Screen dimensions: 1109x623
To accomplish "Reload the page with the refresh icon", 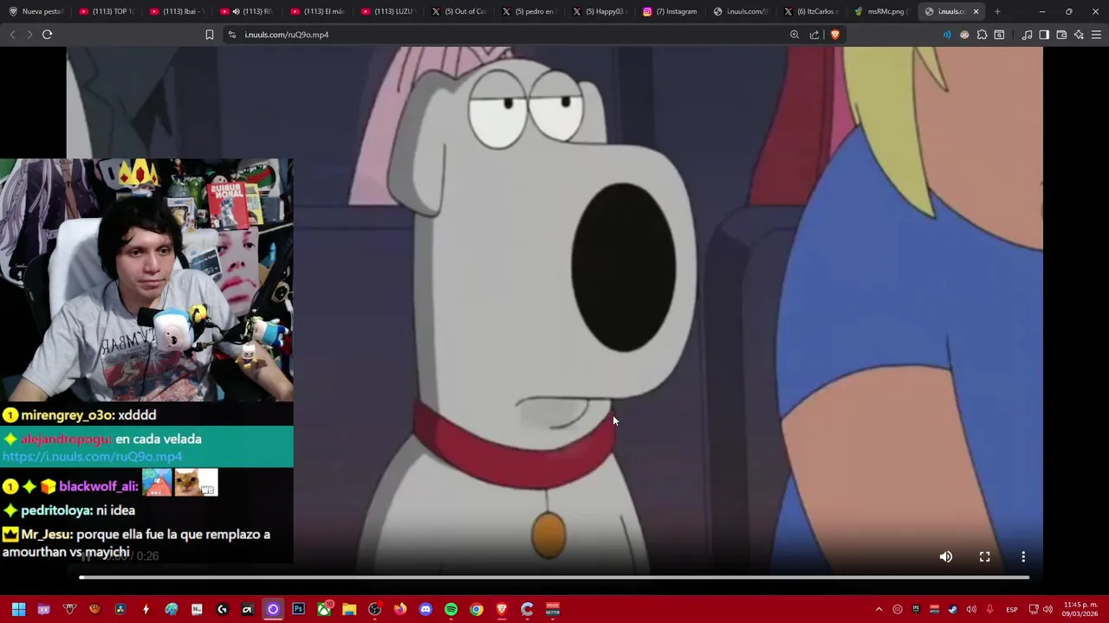I will point(48,35).
